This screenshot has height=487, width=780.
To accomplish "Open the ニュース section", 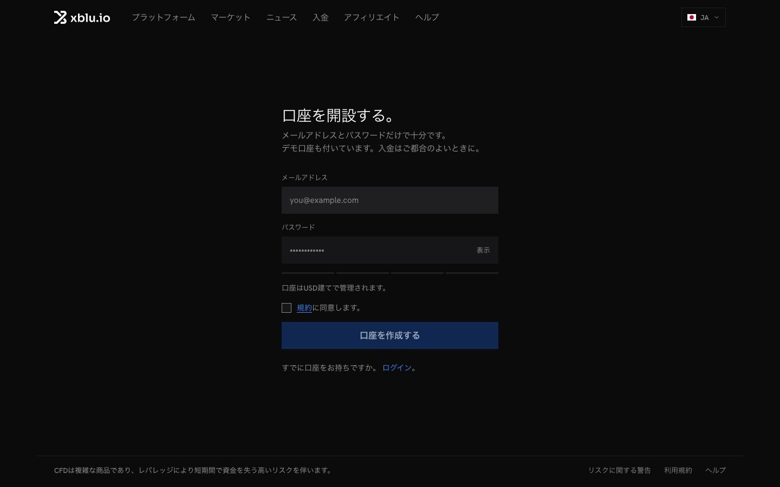I will click(x=282, y=17).
